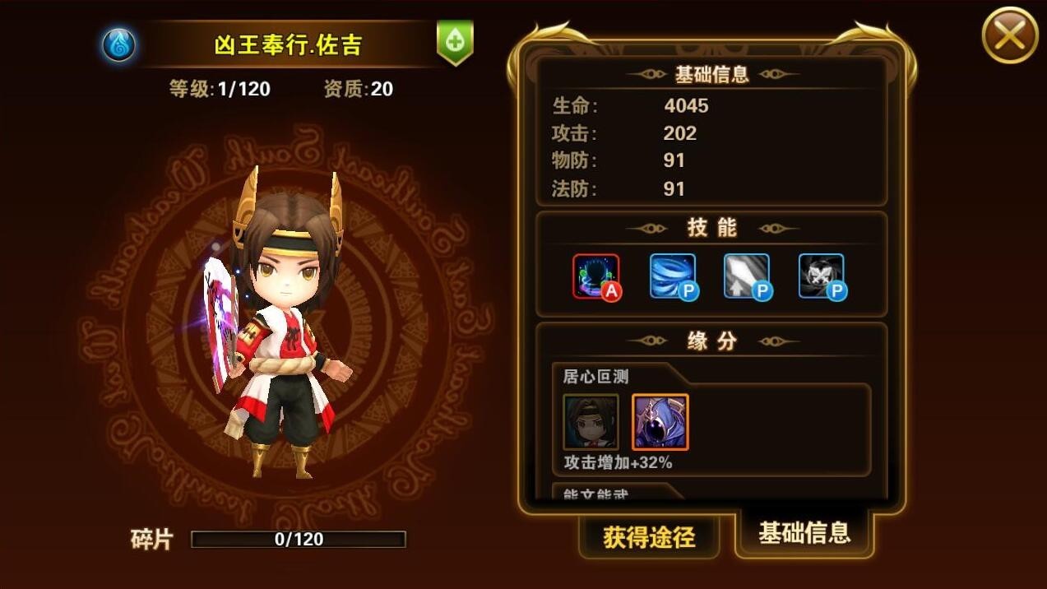Image resolution: width=1047 pixels, height=589 pixels.
Task: Click the hero name 凶王奉行.佐吉
Action: [288, 44]
